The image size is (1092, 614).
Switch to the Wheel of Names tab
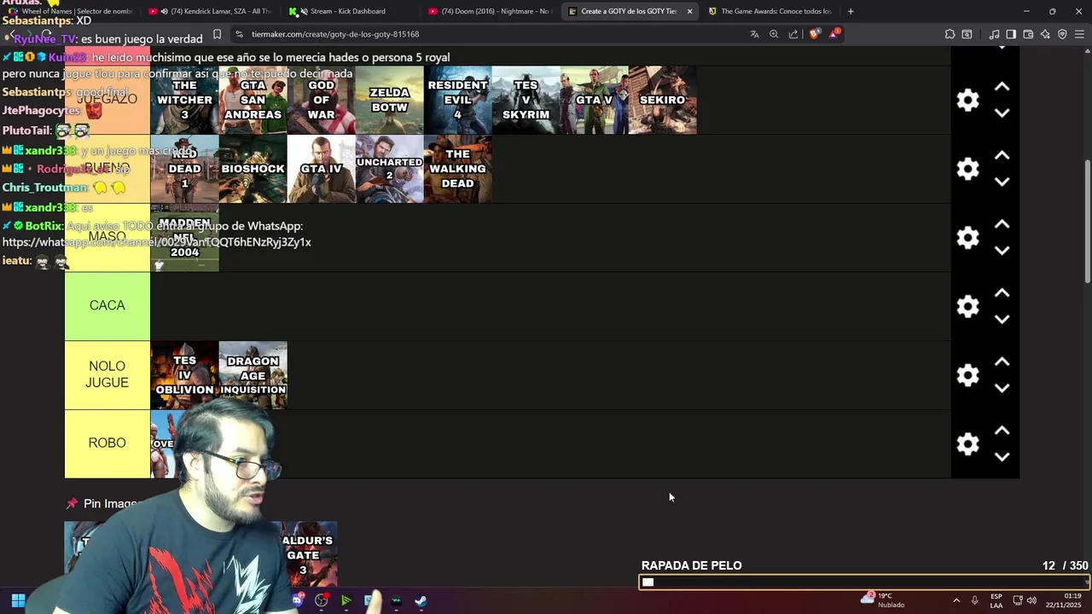click(70, 11)
